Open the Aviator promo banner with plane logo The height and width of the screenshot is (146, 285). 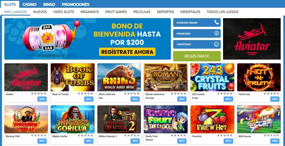pyautogui.click(x=252, y=39)
